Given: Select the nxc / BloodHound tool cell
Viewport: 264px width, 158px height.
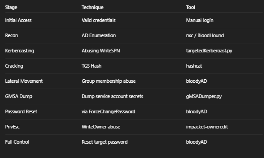Looking at the screenshot, I should (205, 35).
